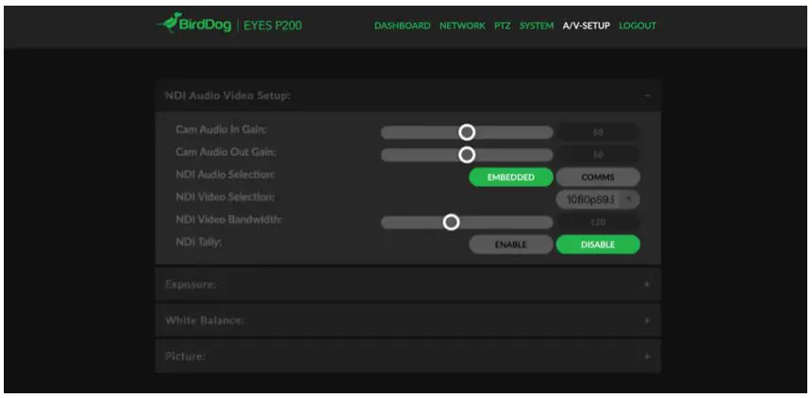
Task: Click DISABLE for NDI Tally
Action: (x=598, y=244)
